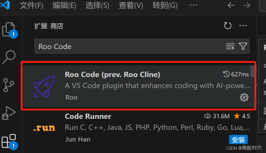Image resolution: width=266 pixels, height=153 pixels.
Task: Click the Code Runner .run logo
Action: [44, 128]
